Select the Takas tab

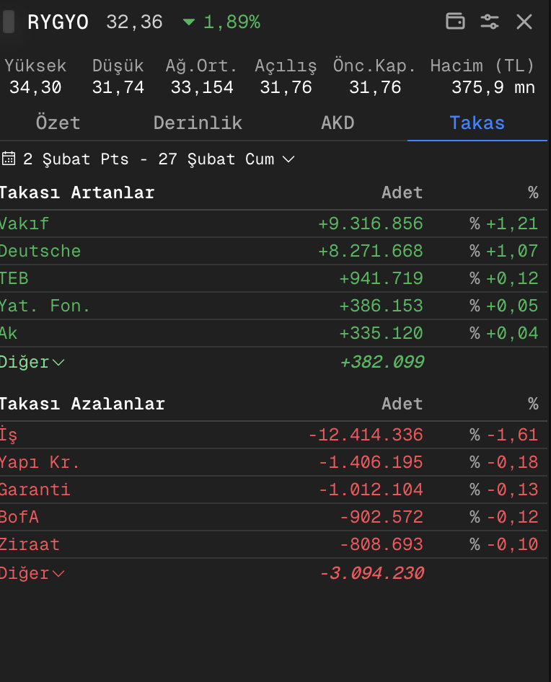pyautogui.click(x=477, y=123)
